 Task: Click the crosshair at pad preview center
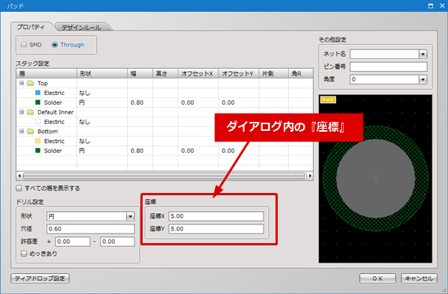(x=376, y=179)
